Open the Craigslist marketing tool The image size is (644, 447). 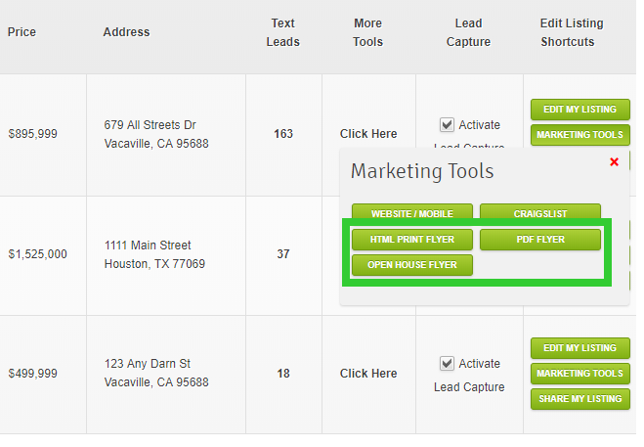[x=540, y=211]
